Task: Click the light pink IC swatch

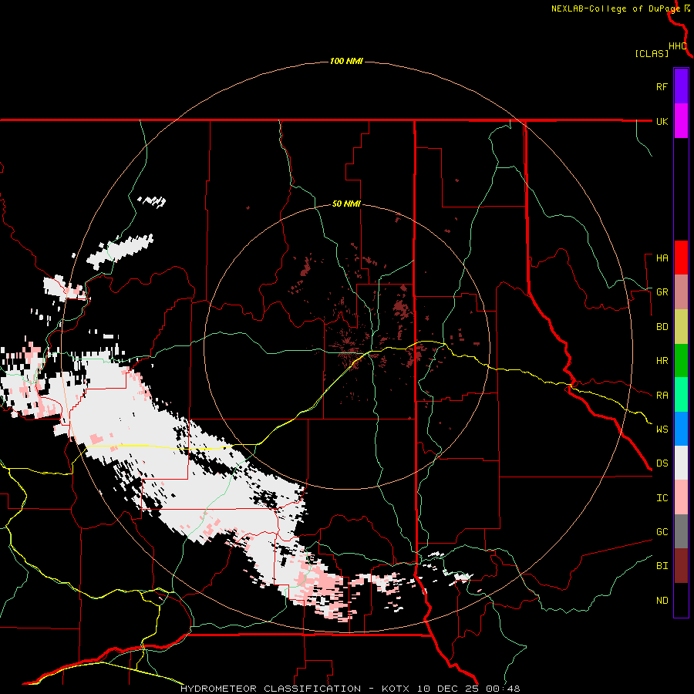Action: [x=681, y=497]
